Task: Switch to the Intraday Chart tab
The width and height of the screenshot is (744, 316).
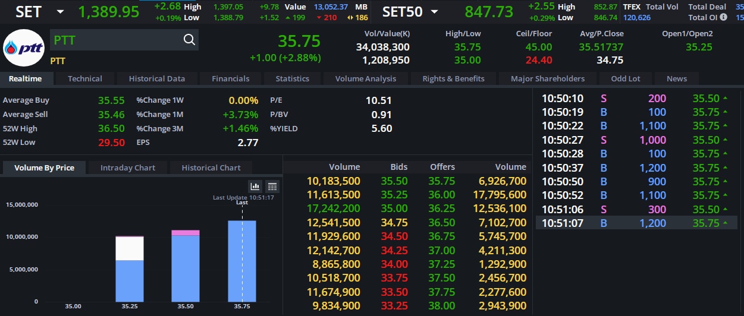Action: [128, 168]
